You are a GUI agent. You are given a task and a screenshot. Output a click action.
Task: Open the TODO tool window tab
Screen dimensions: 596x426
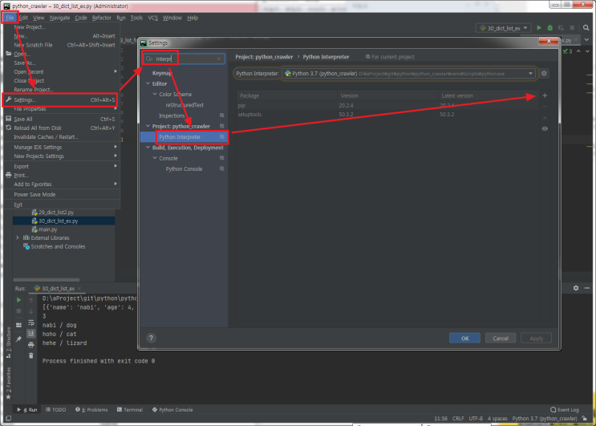coord(56,410)
